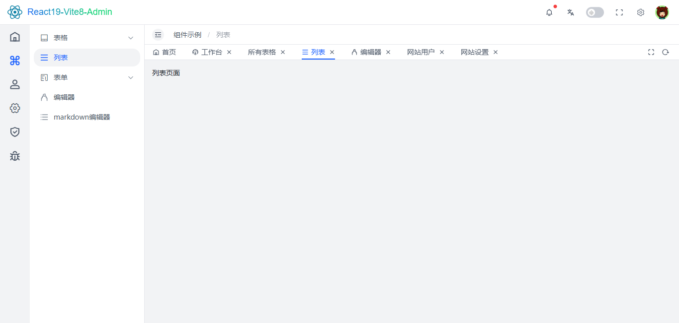Switch to the 所有表格 tab
The height and width of the screenshot is (323, 679).
pyautogui.click(x=262, y=52)
